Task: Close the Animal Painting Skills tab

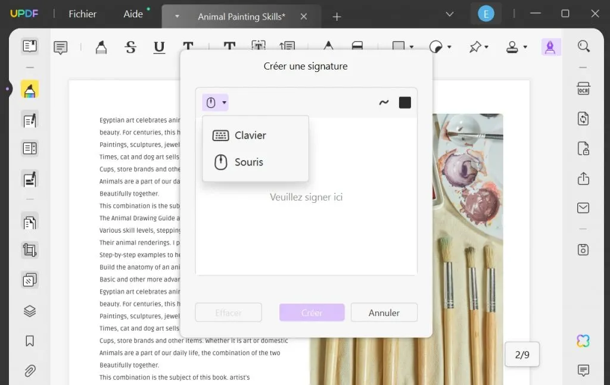Action: click(x=304, y=16)
